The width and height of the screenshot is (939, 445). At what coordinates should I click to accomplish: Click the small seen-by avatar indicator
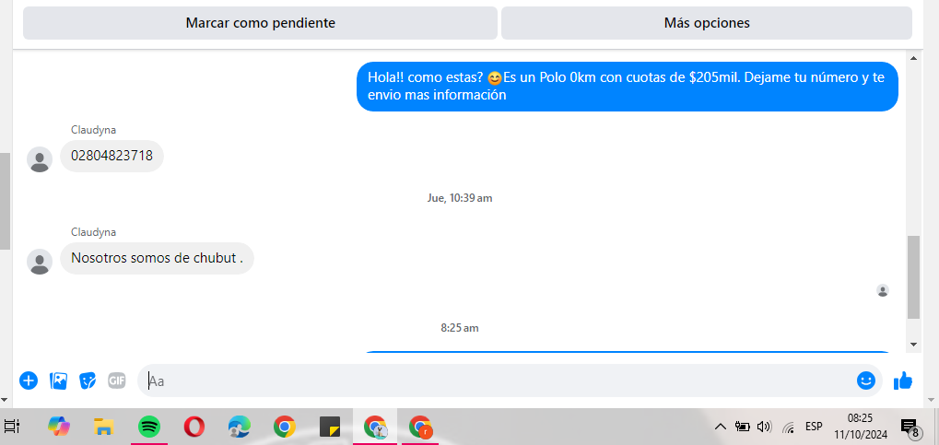883,290
